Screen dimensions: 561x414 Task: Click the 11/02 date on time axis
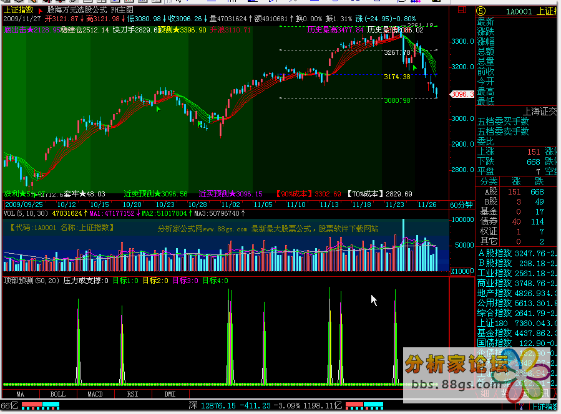[231, 205]
